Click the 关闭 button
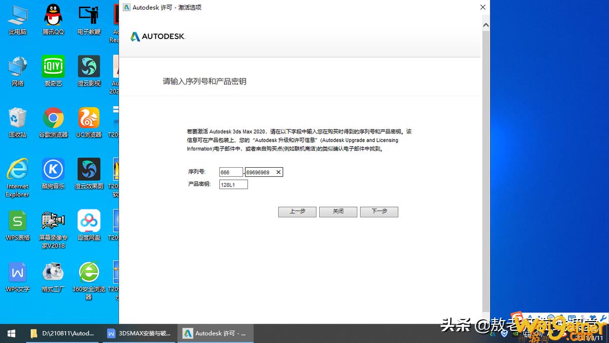Screen dimensions: 609x343 tap(338, 211)
